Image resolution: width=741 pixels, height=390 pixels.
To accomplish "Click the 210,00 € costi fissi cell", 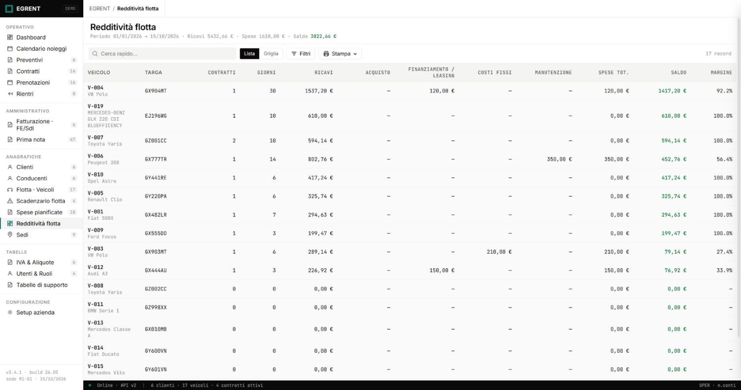I will [499, 252].
